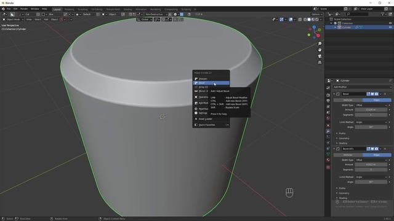
Task: Open the Modifier properties wrench tab
Action: tap(328, 131)
